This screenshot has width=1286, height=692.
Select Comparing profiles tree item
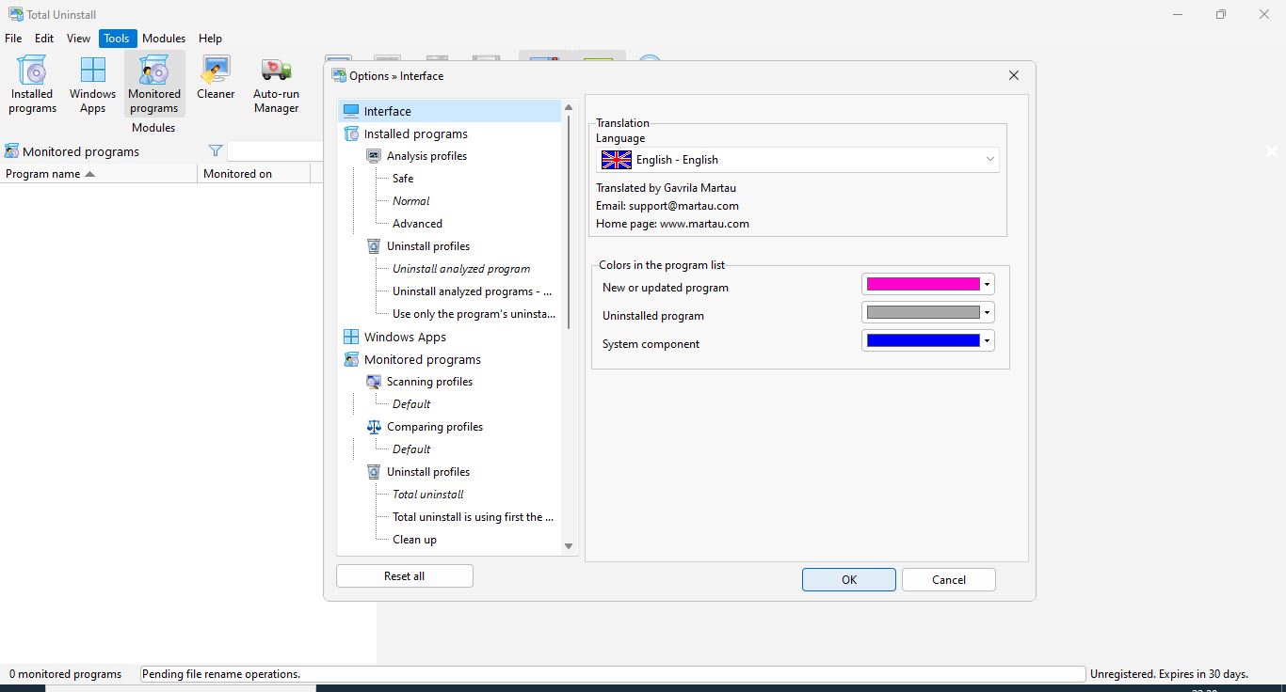(435, 427)
